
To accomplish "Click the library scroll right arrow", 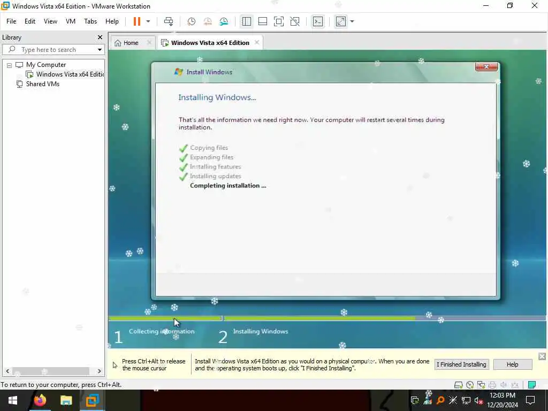I will [99, 371].
